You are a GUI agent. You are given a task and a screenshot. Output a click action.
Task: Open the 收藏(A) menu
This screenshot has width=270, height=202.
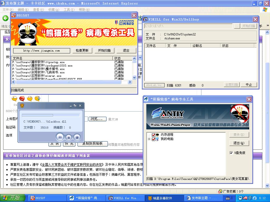pyautogui.click(x=54, y=10)
